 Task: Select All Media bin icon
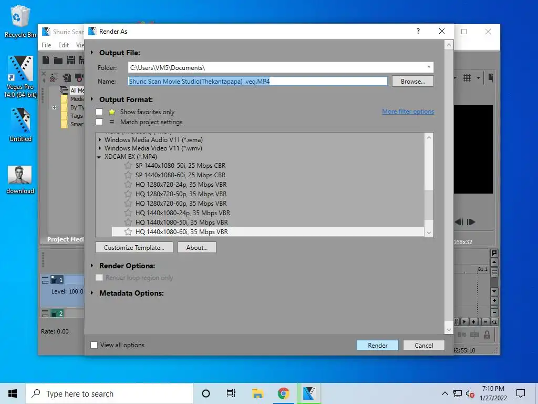64,90
